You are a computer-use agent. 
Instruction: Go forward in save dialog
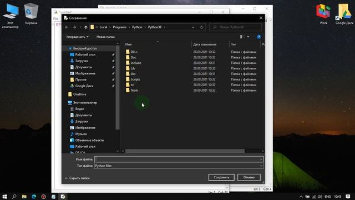pyautogui.click(x=74, y=27)
